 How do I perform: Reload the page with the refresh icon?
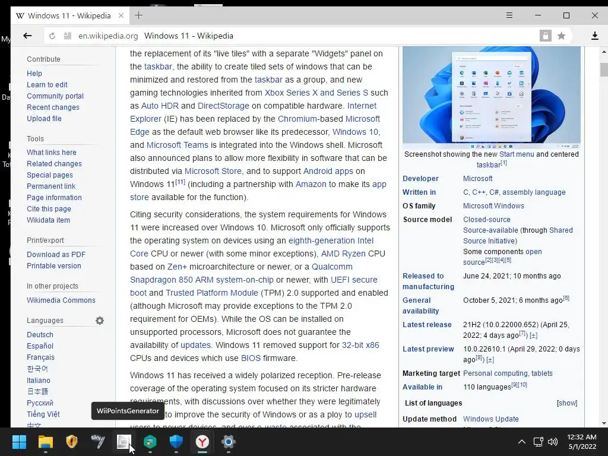pos(52,36)
